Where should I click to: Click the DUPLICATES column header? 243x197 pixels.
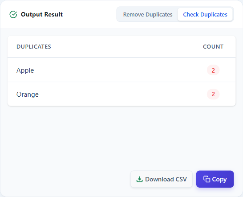point(34,46)
